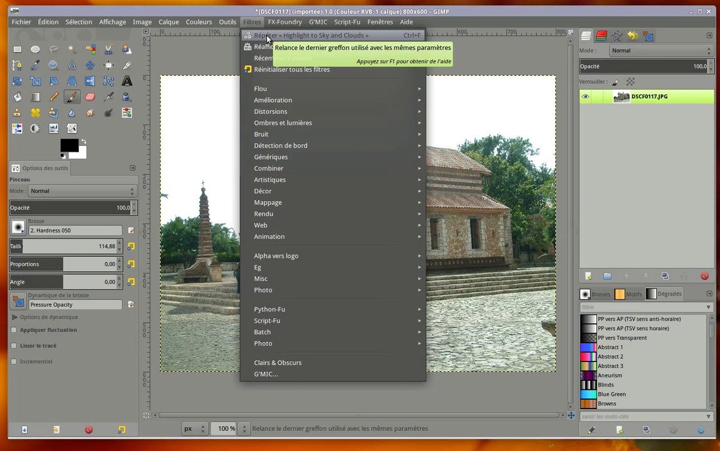The height and width of the screenshot is (451, 720).
Task: Select the Zoom magnifier tool
Action: coord(54,65)
